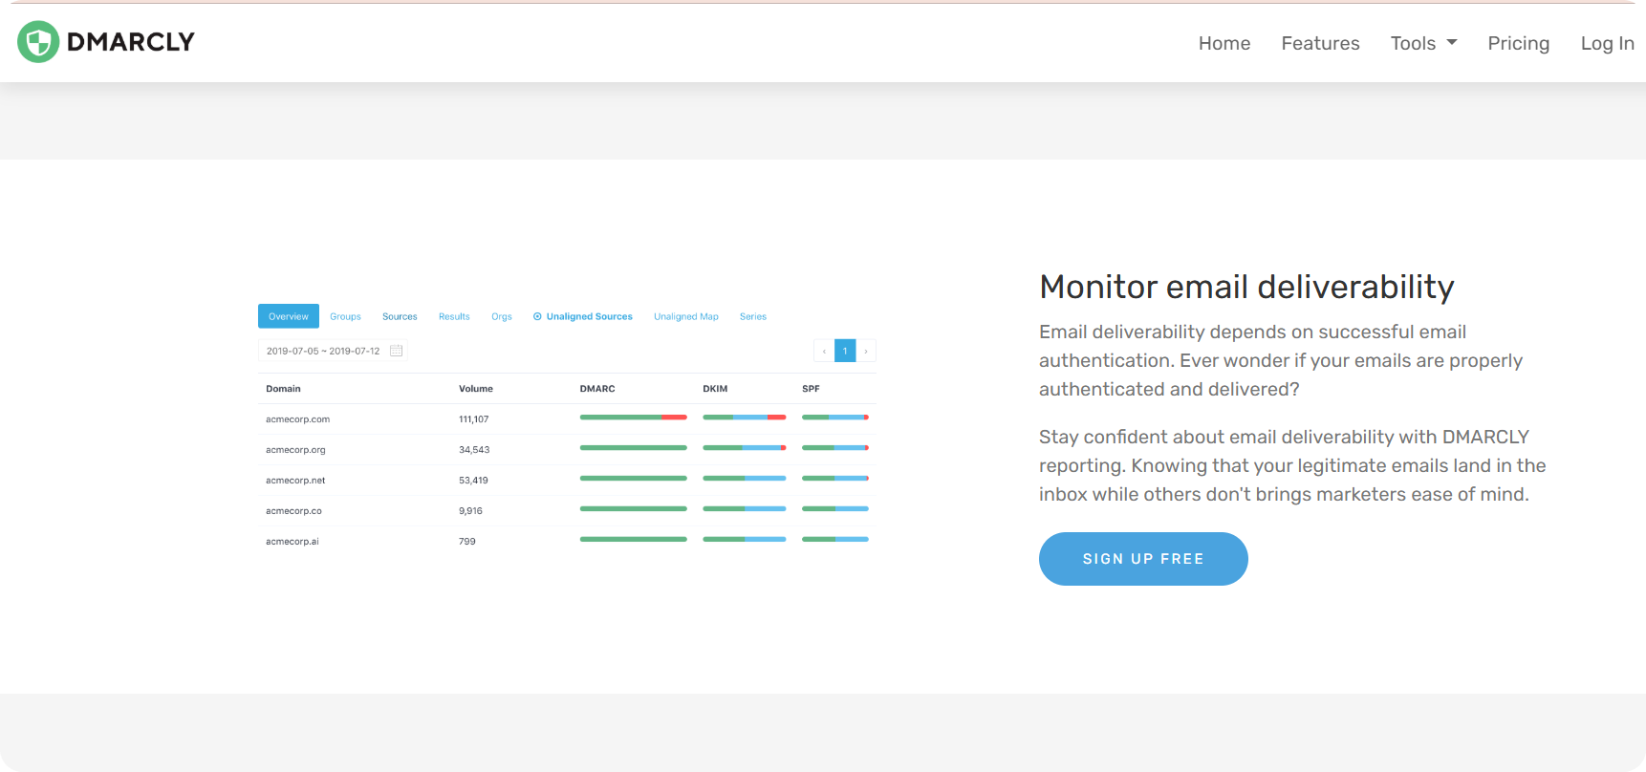The image size is (1646, 772).
Task: Click Log In in the header
Action: (1606, 43)
